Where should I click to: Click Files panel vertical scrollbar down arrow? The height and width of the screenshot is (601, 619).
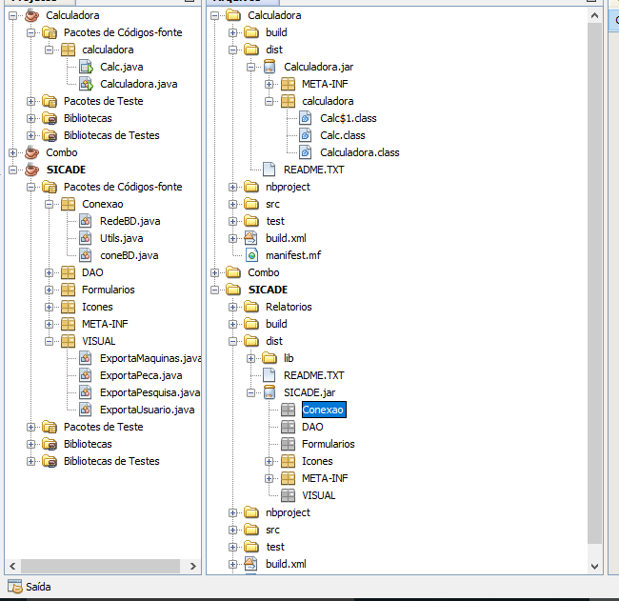[594, 567]
